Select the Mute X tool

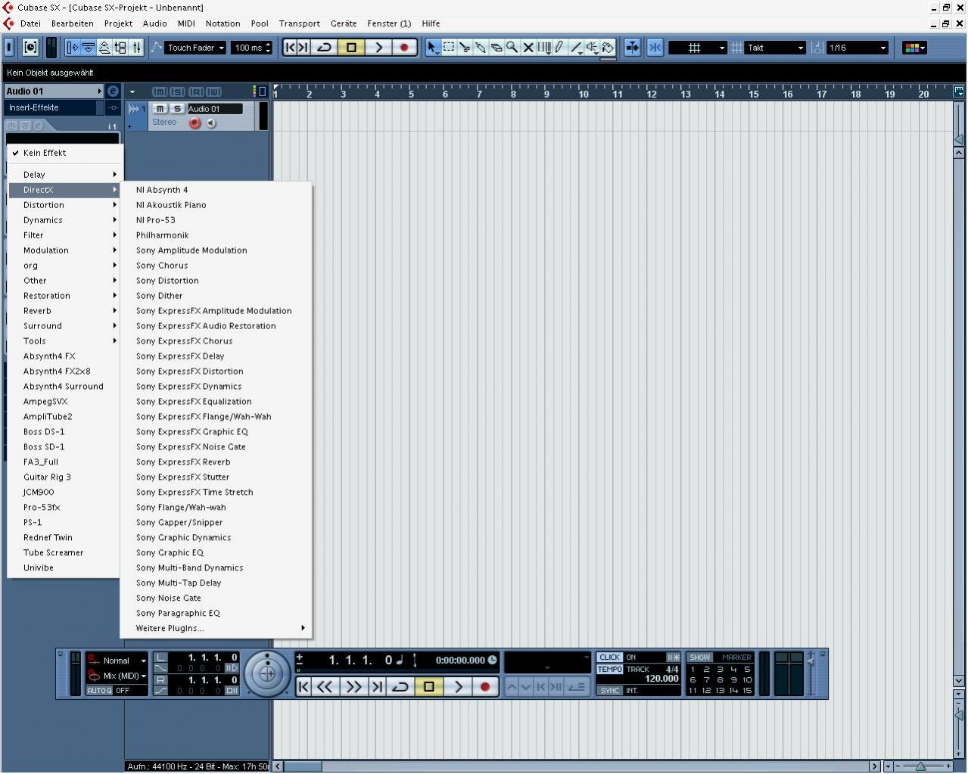pos(528,48)
